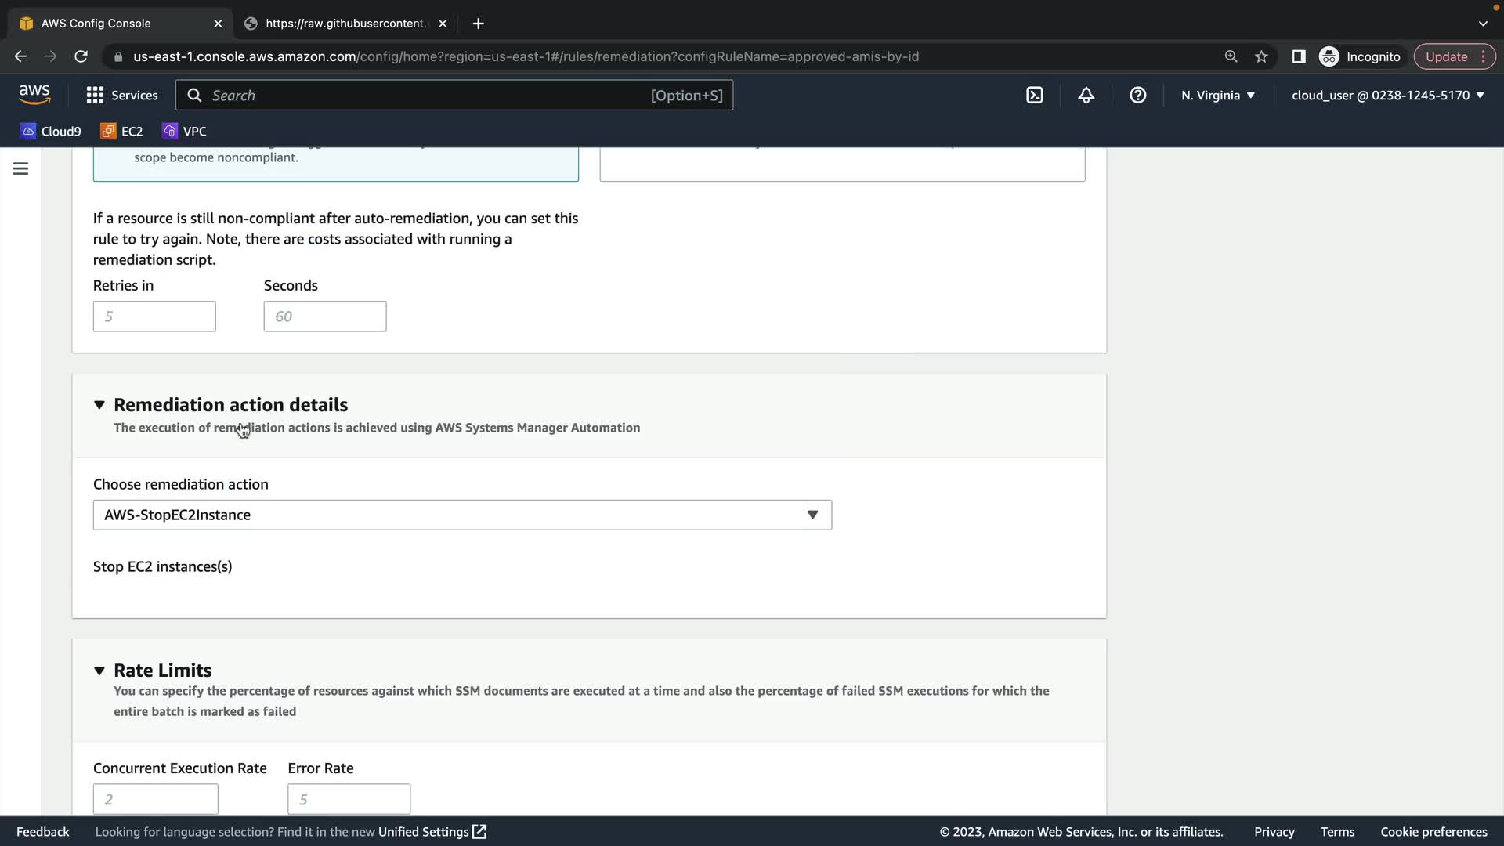Open the Cloud9 shortcut
The width and height of the screenshot is (1504, 846).
(51, 131)
